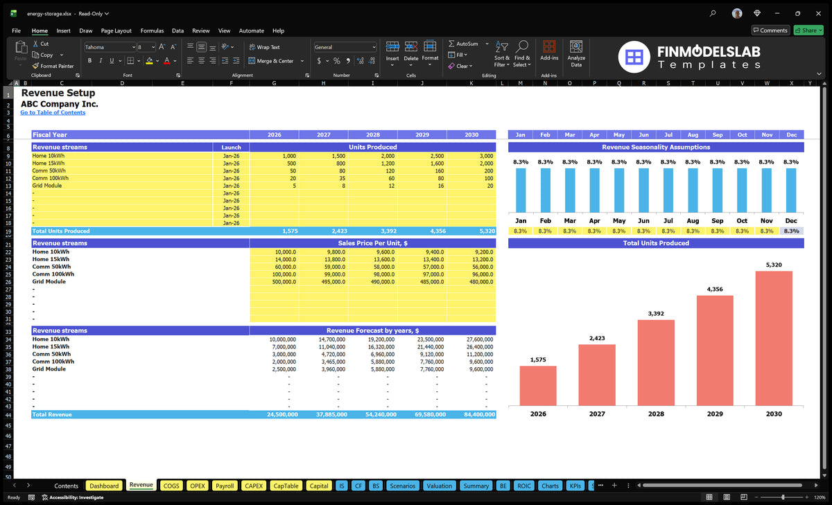Expand the Delete cells dropdown

[x=411, y=65]
